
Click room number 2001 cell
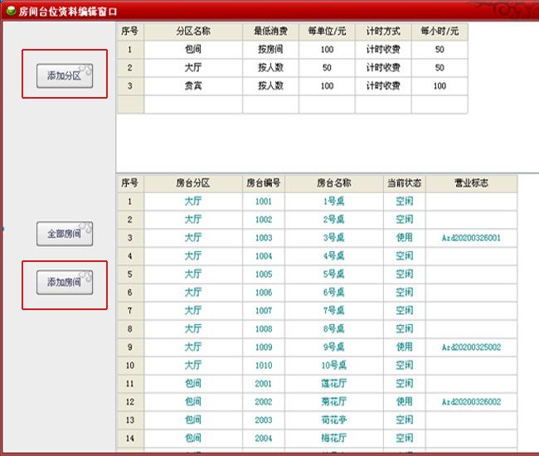tap(264, 384)
